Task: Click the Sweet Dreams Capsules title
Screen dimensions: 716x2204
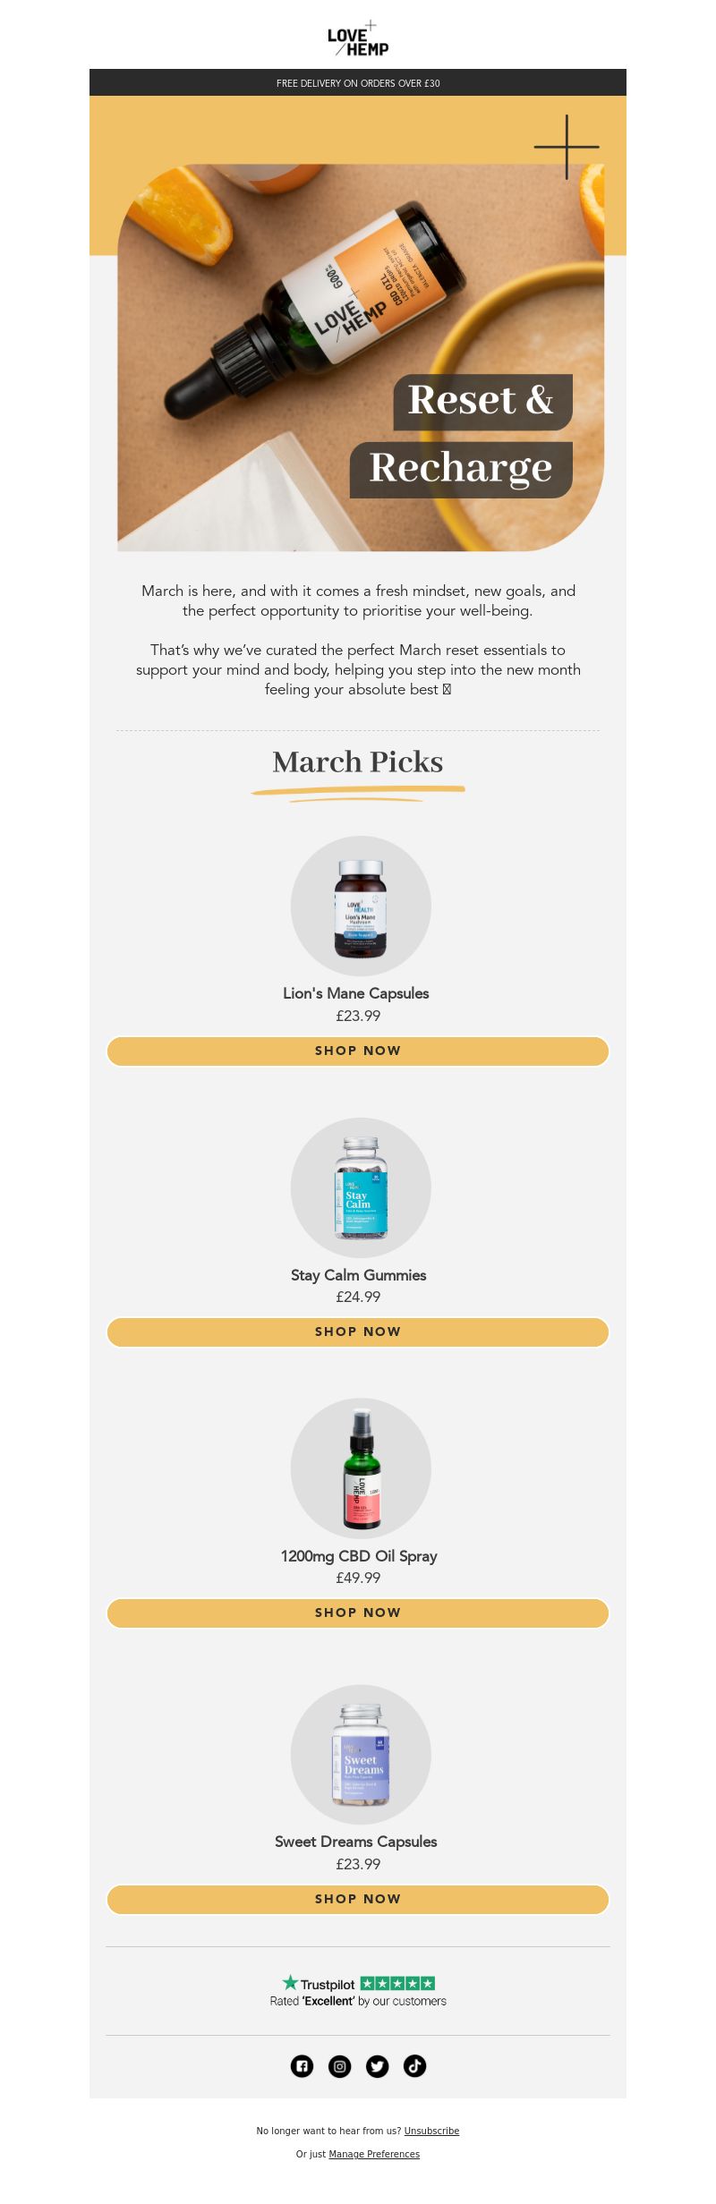Action: (x=356, y=1841)
